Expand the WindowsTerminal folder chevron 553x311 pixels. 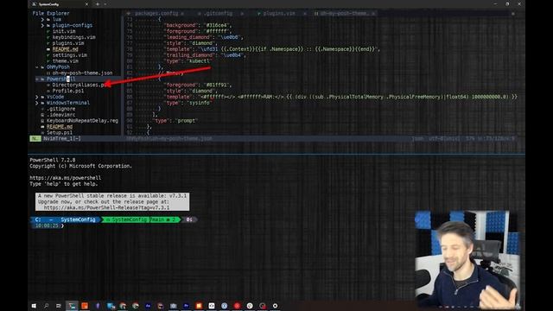[x=36, y=103]
